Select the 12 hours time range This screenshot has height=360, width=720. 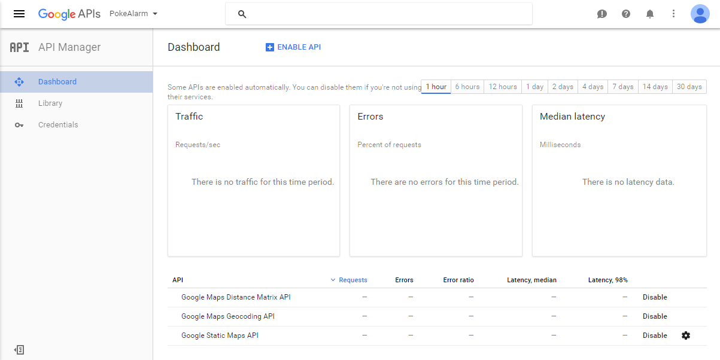click(x=503, y=87)
